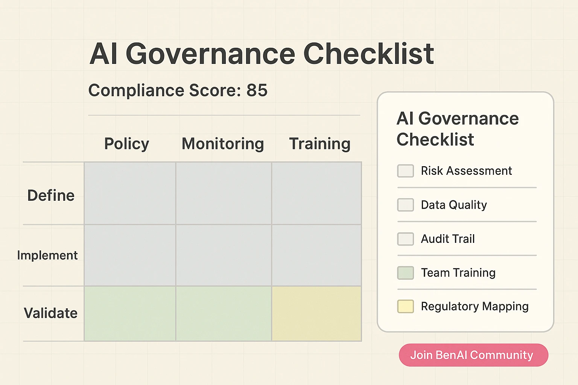Screen dimensions: 578x385
Task: Click the gray Implement–Training grid cell
Action: click(x=316, y=255)
